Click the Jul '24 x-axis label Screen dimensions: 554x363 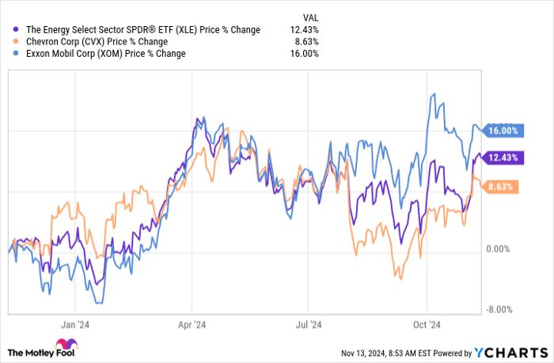coord(309,324)
